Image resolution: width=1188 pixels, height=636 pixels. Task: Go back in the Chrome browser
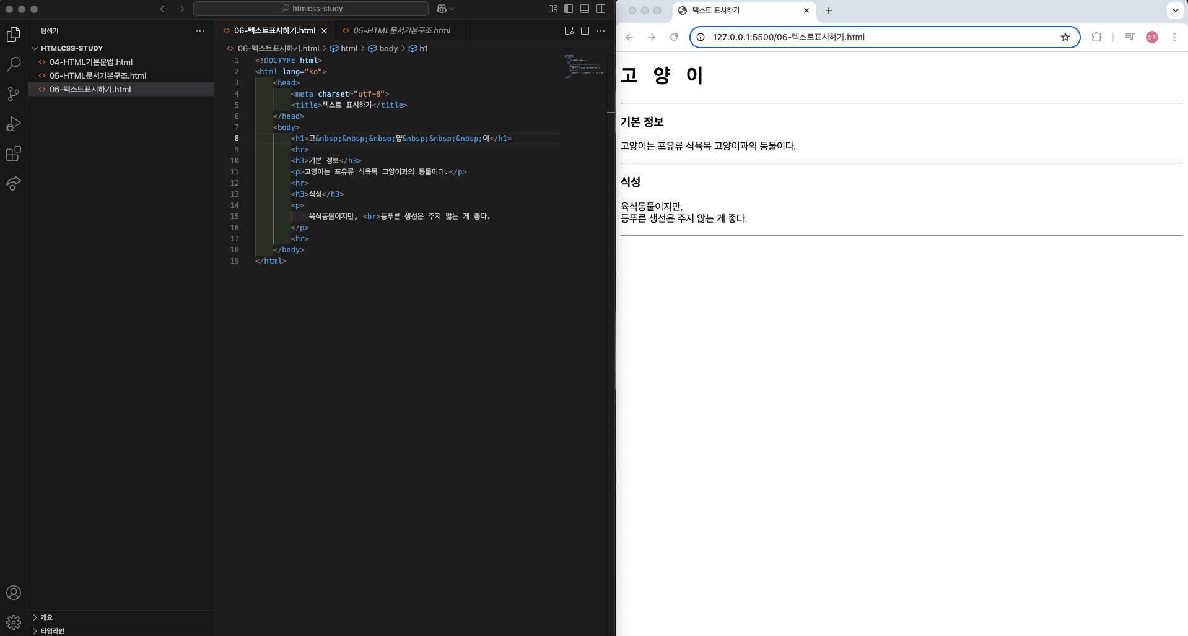(629, 37)
